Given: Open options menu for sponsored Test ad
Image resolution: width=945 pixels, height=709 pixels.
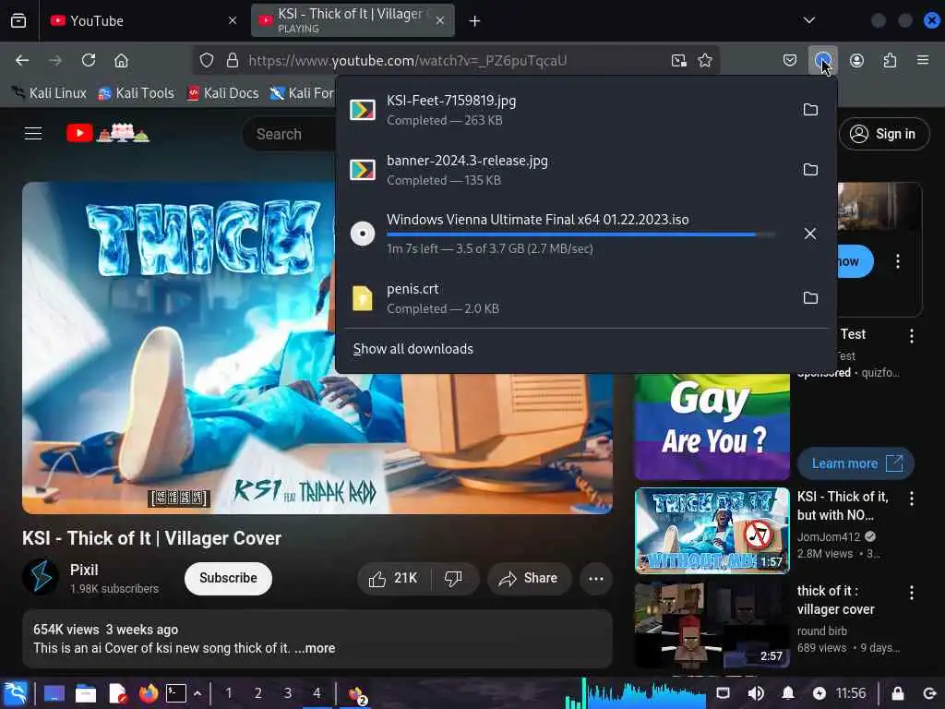Looking at the screenshot, I should tap(911, 336).
